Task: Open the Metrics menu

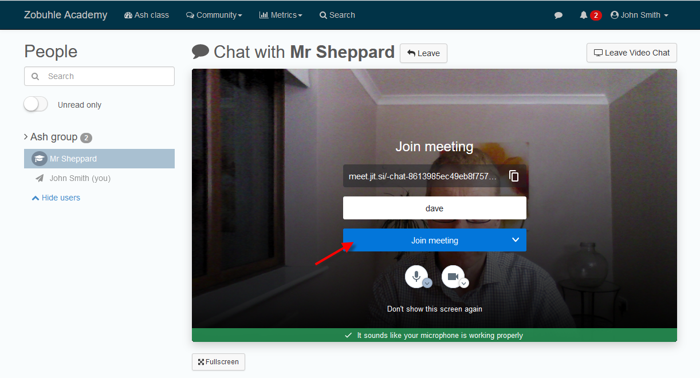Action: [x=281, y=15]
